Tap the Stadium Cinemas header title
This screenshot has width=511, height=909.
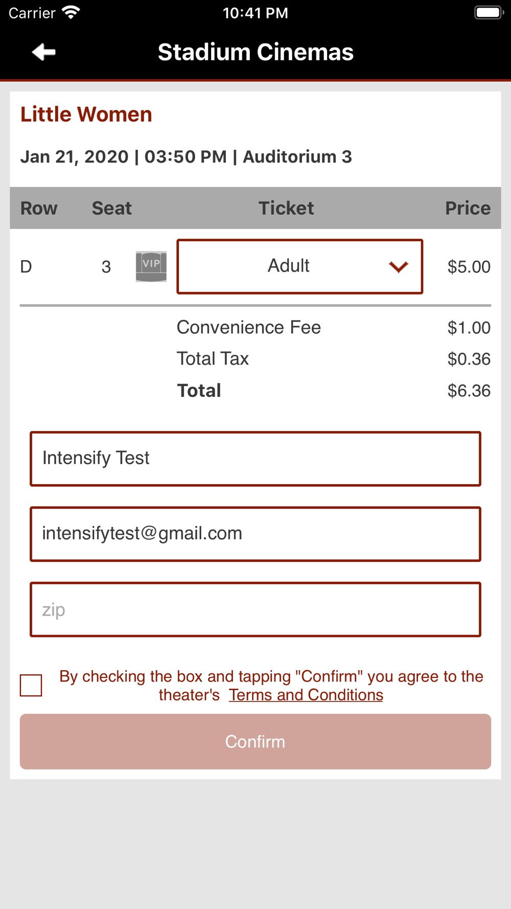tap(255, 52)
